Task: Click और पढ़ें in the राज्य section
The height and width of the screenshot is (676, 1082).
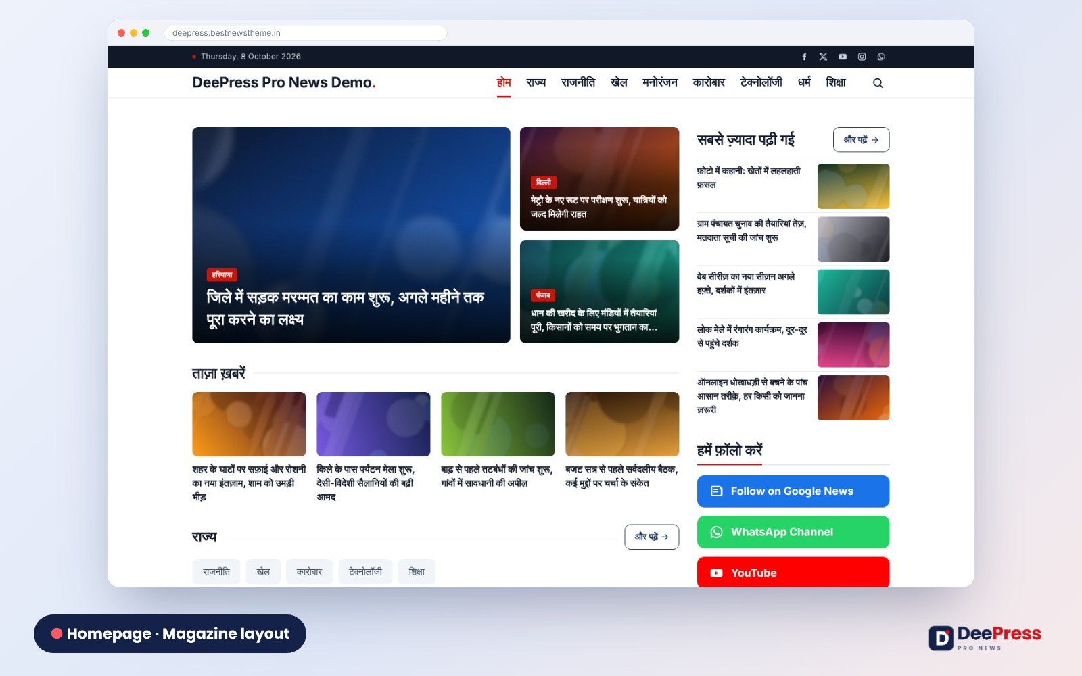Action: coord(652,537)
